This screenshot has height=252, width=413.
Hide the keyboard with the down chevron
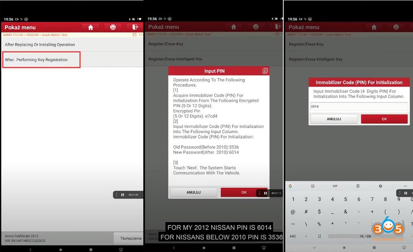(x=314, y=248)
